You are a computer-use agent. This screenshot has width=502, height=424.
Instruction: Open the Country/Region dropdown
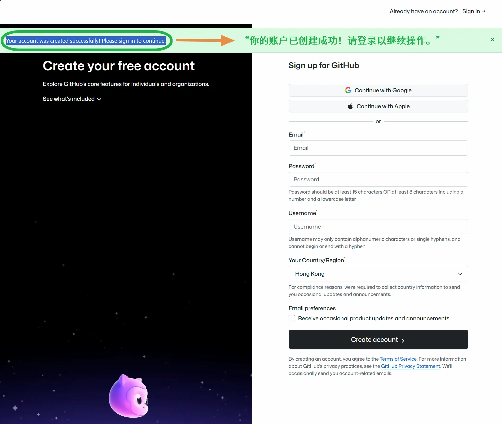pos(378,274)
